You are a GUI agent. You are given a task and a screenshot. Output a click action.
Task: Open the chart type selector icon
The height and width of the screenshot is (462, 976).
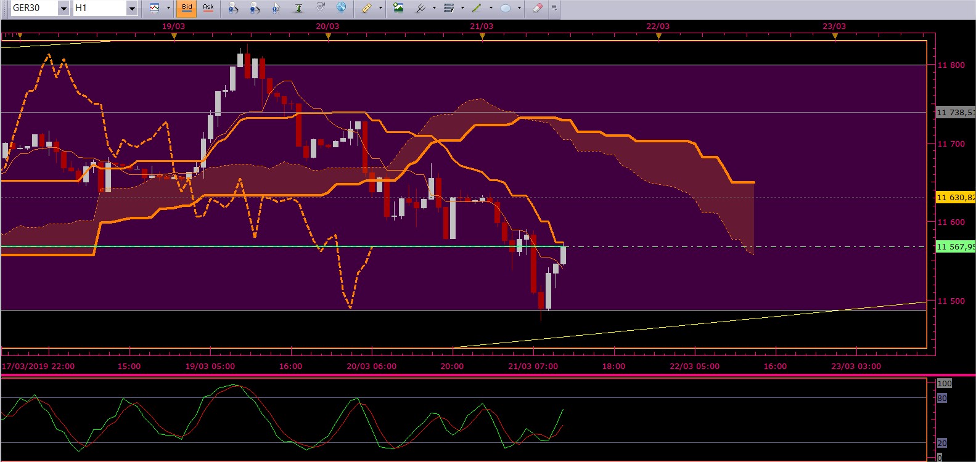(154, 8)
